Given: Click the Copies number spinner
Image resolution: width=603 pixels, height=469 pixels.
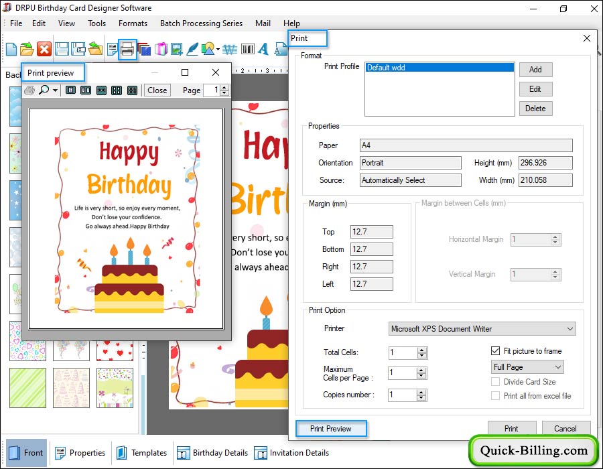Looking at the screenshot, I should 422,395.
